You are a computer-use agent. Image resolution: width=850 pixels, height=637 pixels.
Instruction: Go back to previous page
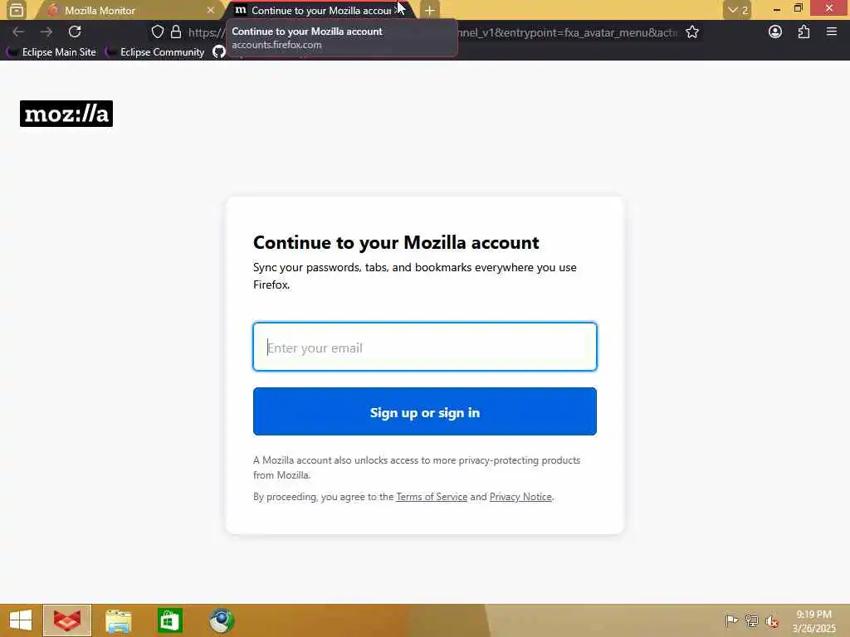(x=18, y=32)
